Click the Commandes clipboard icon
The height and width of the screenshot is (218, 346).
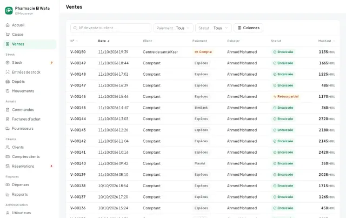coord(8,110)
